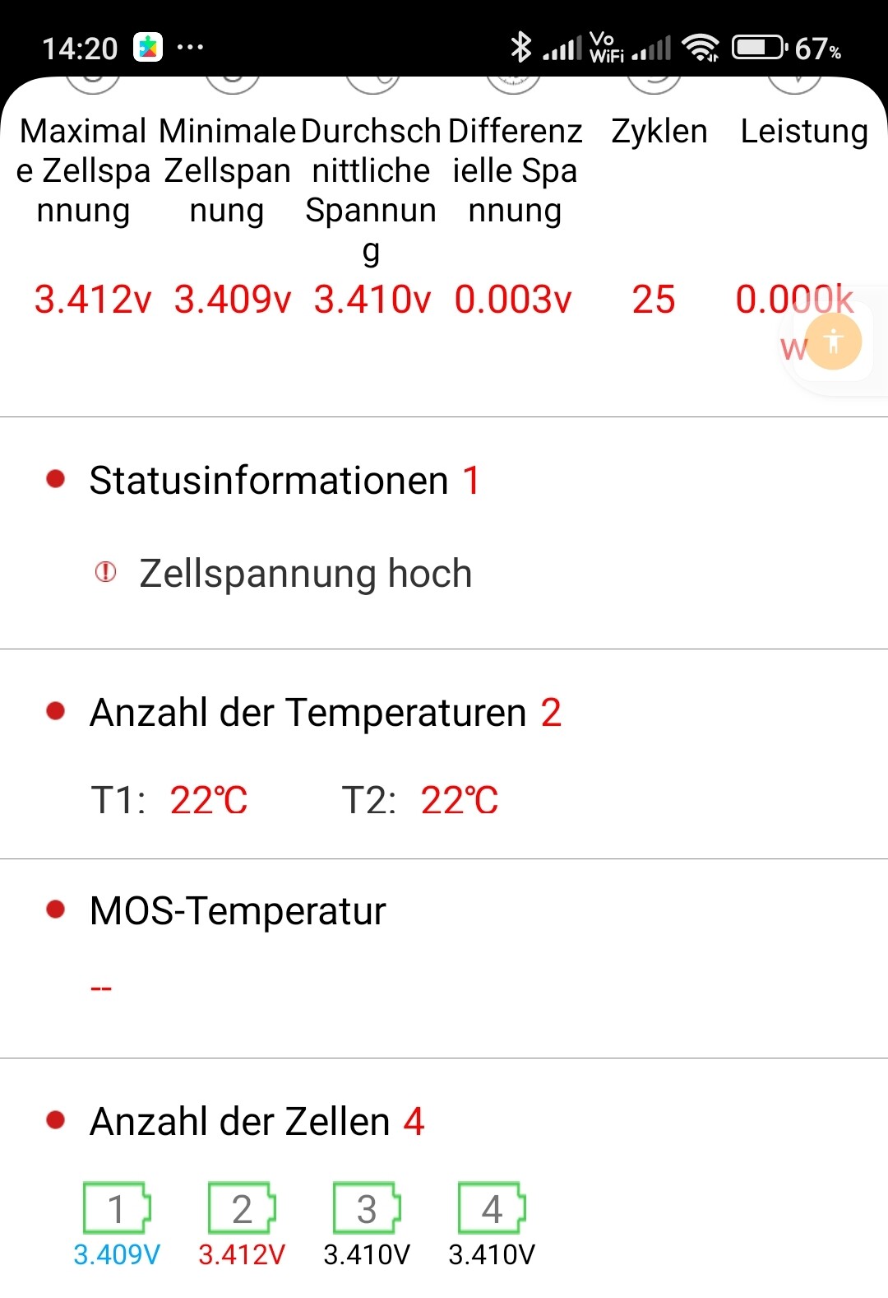
Task: Tap the battery 67% indicator
Action: [x=787, y=48]
